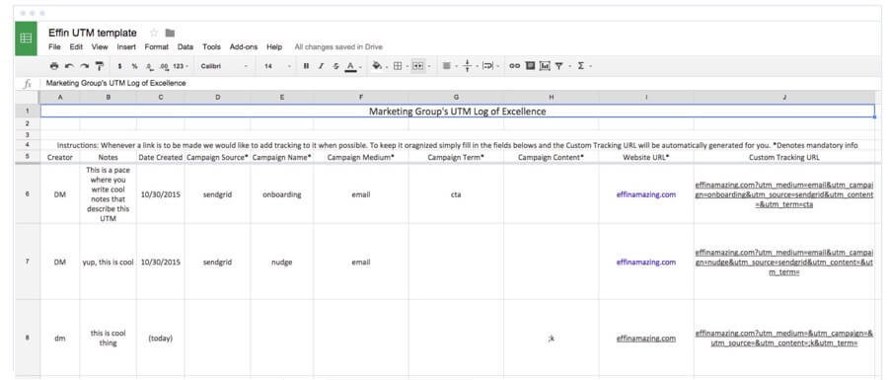
Task: Select the 'cta' campaign term cell
Action: tap(456, 194)
